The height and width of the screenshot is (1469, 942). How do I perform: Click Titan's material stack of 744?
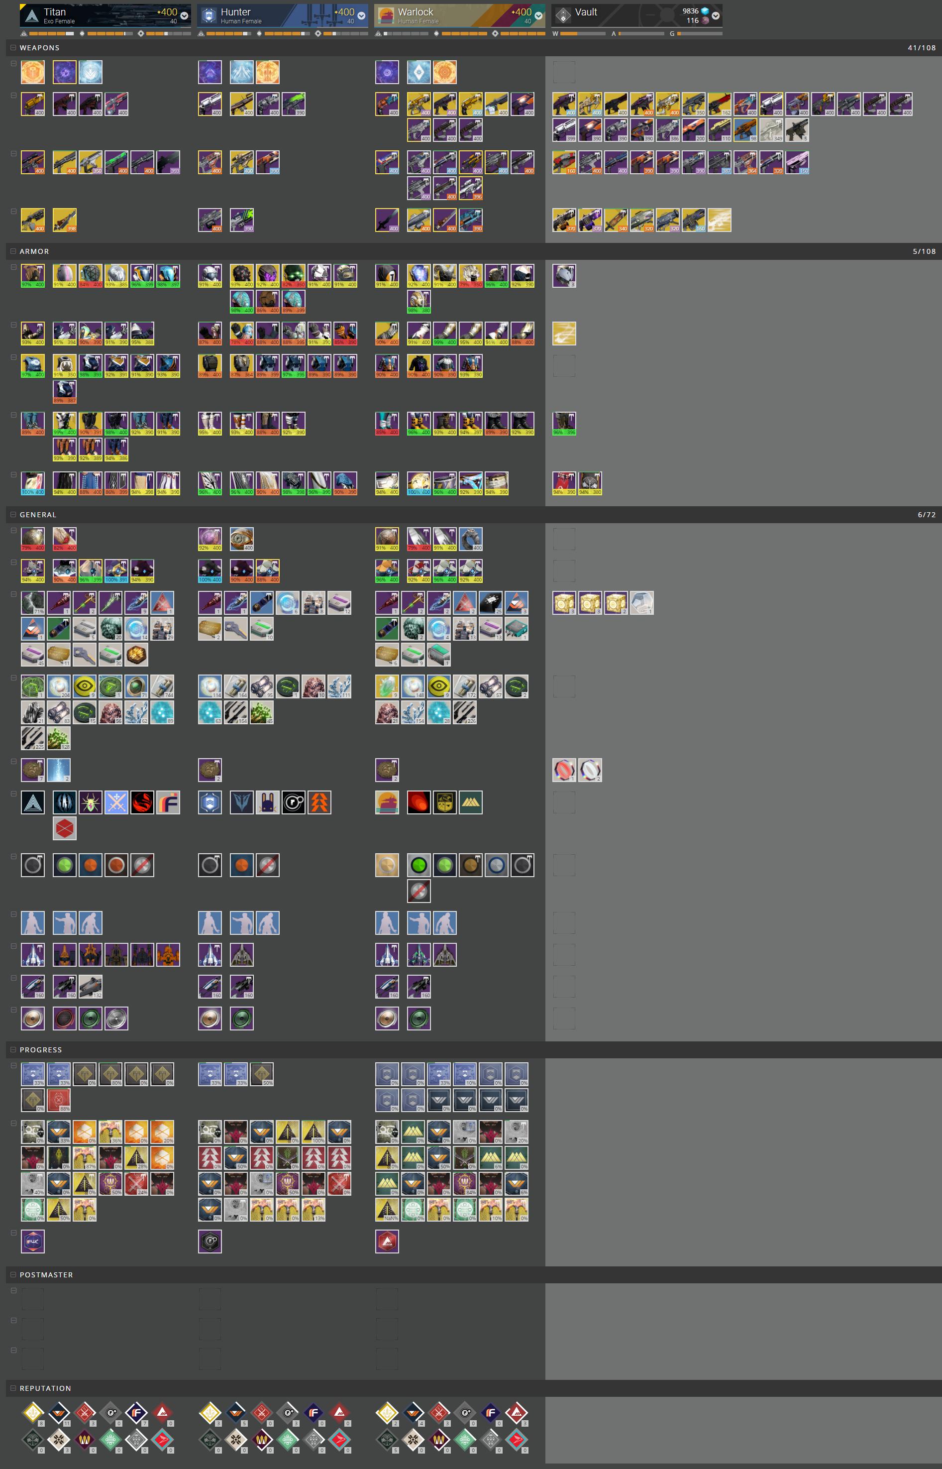click(162, 686)
